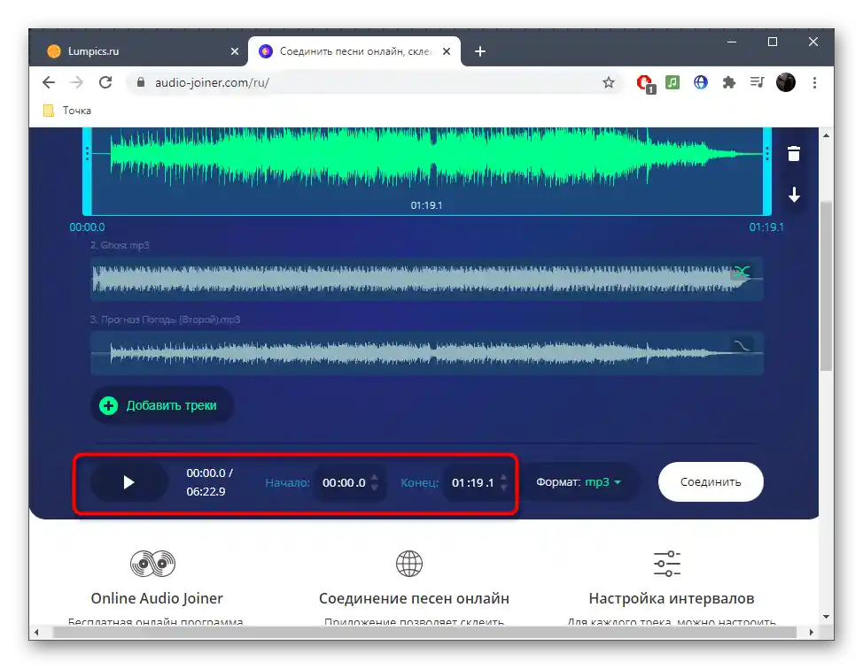Play the audio preview
Image resolution: width=863 pixels, height=669 pixels.
[128, 482]
